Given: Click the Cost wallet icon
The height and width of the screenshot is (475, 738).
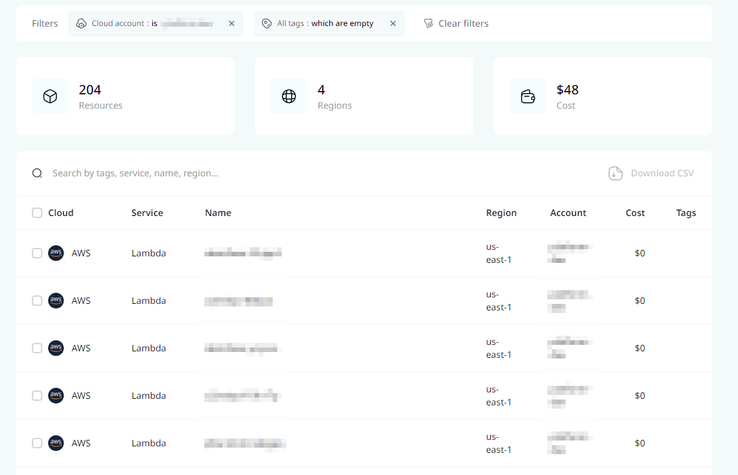Looking at the screenshot, I should point(528,96).
